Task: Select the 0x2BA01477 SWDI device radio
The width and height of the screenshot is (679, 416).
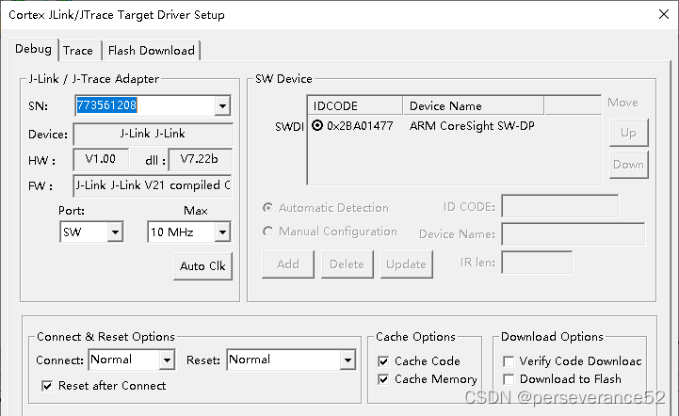Action: [x=317, y=125]
